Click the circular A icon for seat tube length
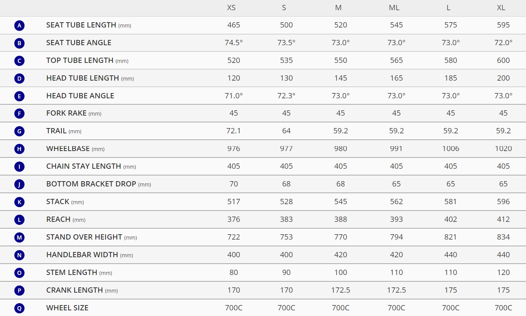The width and height of the screenshot is (526, 316). (x=19, y=26)
